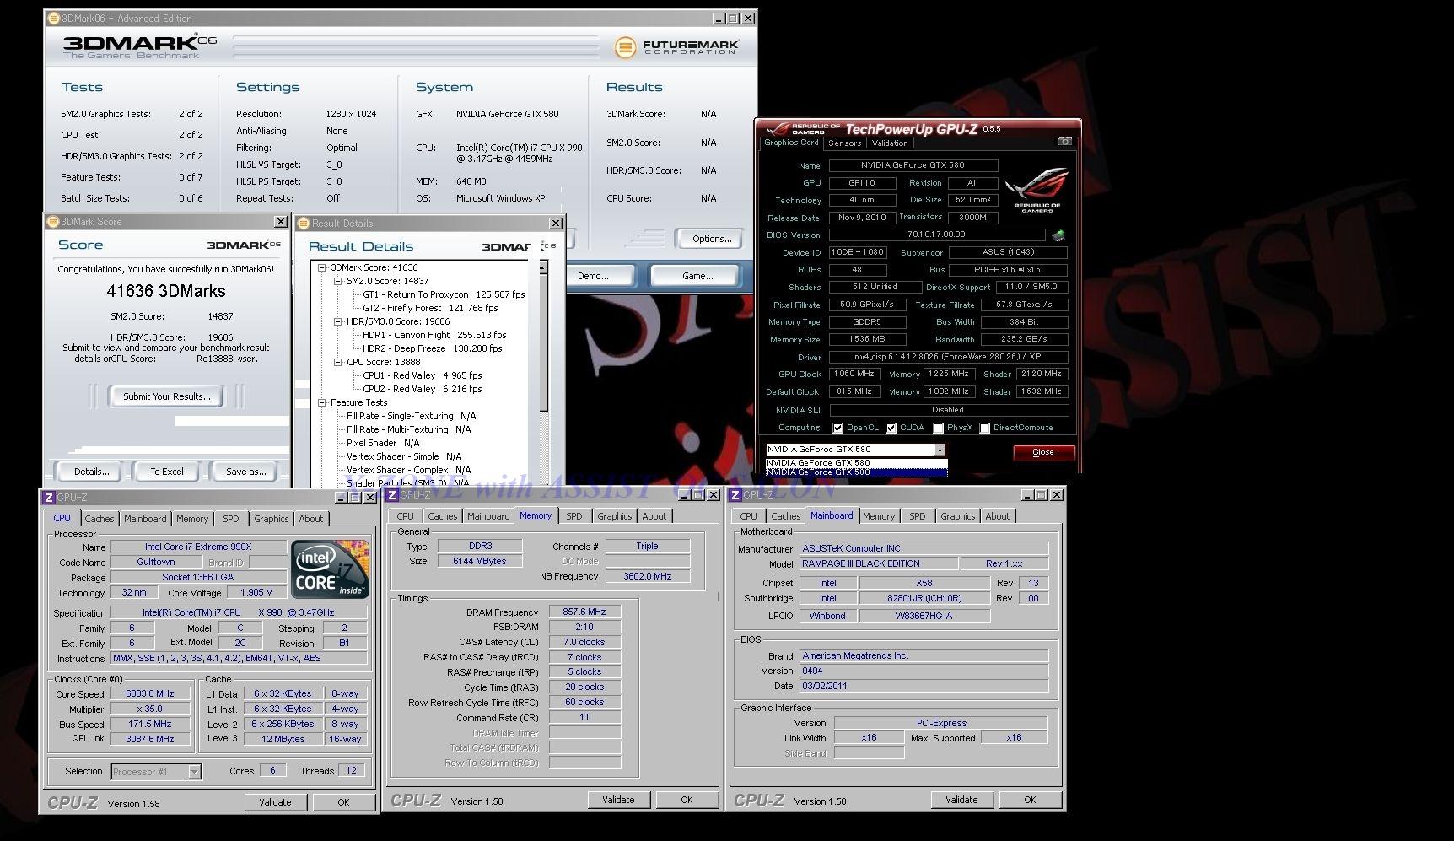The image size is (1454, 841).
Task: Click the Submit Your Results button
Action: coord(166,396)
